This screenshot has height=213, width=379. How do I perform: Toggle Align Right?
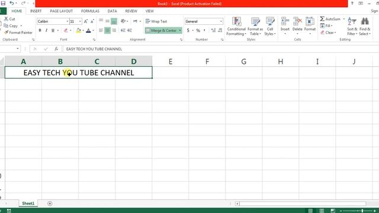click(114, 30)
